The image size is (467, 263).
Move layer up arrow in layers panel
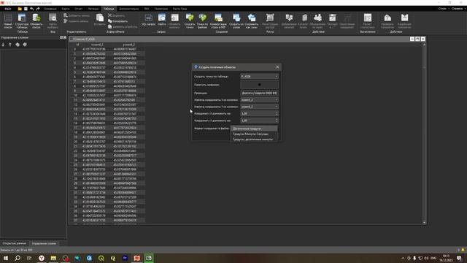(10, 45)
